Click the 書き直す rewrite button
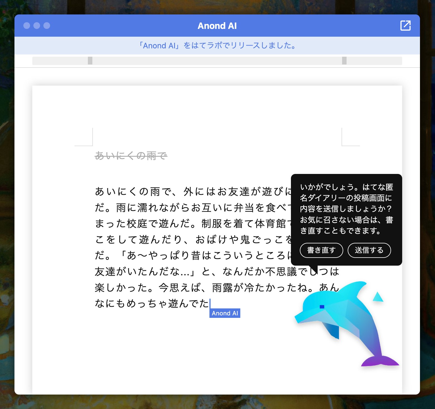 pyautogui.click(x=321, y=250)
